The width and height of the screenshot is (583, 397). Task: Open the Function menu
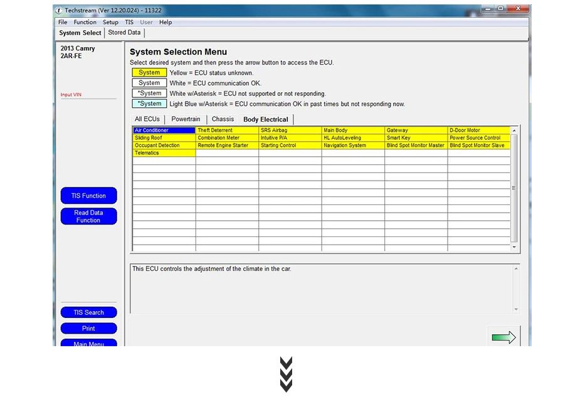pos(85,23)
